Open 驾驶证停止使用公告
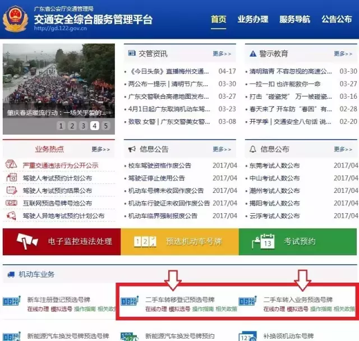The height and width of the screenshot is (341, 359). coord(157,178)
